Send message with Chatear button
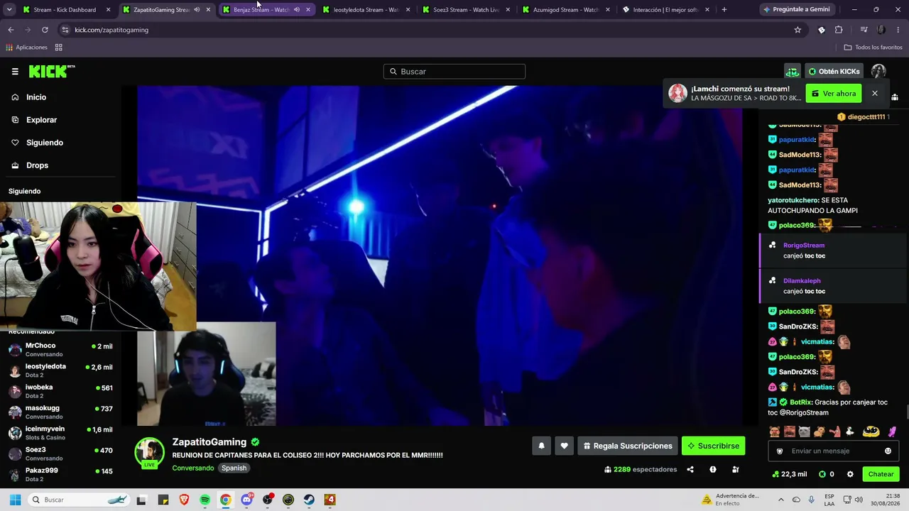Screen dimensions: 909x511 [x=881, y=474]
